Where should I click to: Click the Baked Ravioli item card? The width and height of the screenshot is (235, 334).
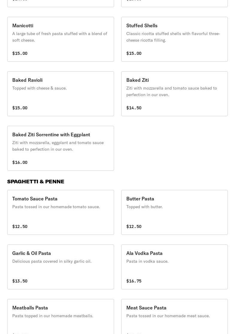point(60,94)
